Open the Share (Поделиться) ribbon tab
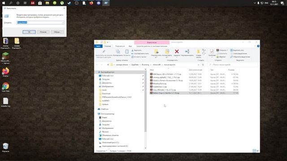 pos(120,46)
